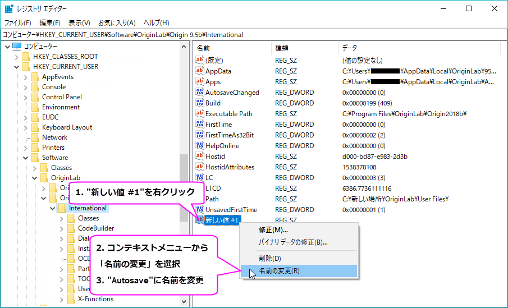Click the DWORD icon next to LC
508x308 pixels.
[x=200, y=178]
